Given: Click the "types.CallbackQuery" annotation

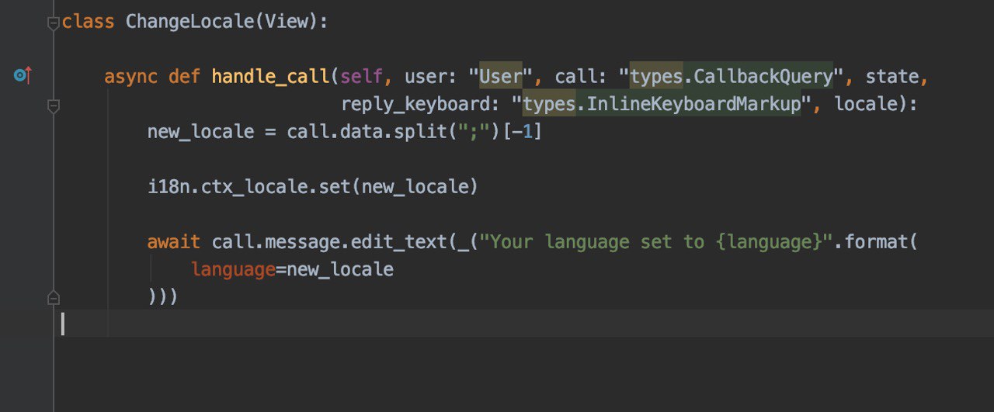Looking at the screenshot, I should coord(732,77).
